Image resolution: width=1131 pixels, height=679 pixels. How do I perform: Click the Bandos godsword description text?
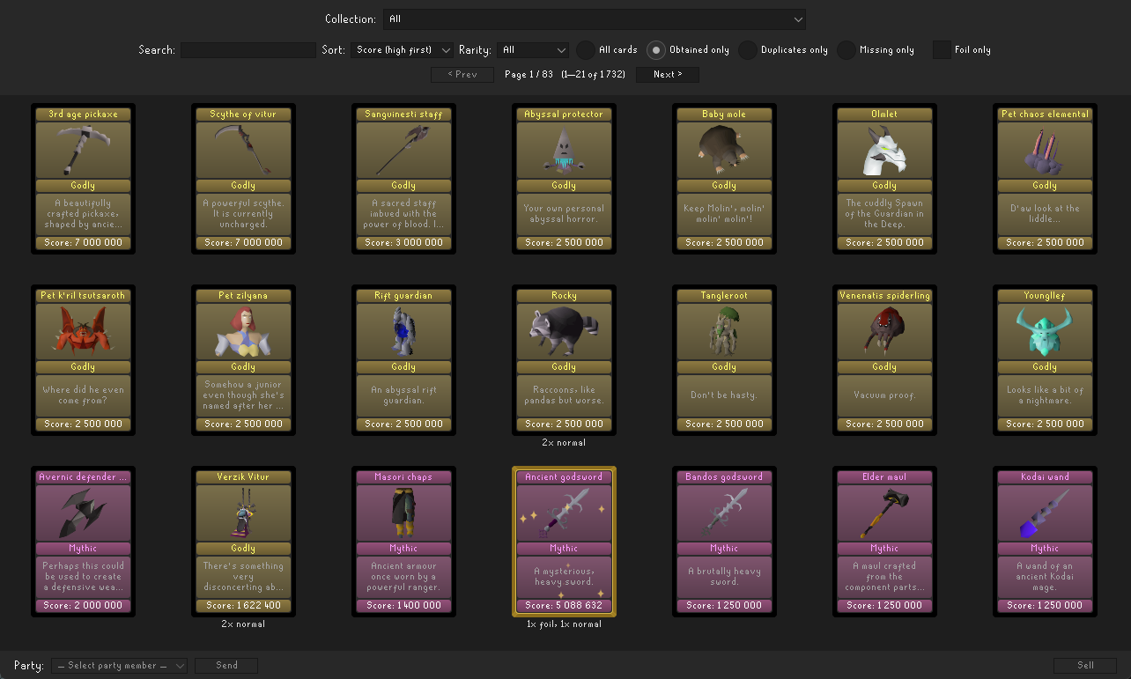coord(724,576)
